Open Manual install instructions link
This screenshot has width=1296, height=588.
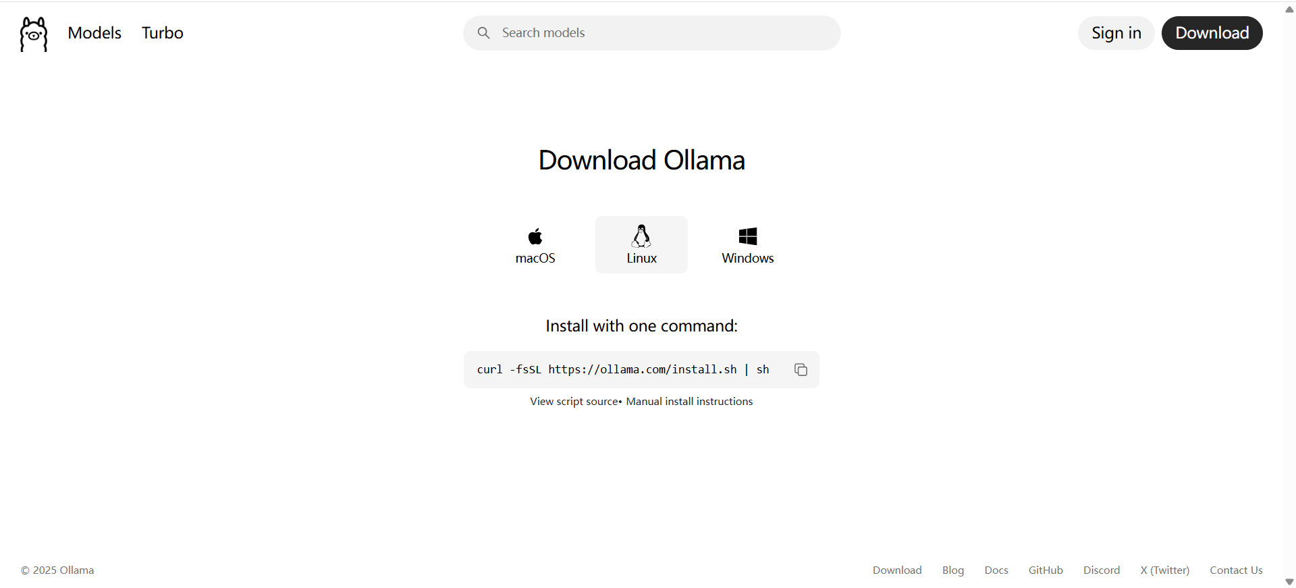pos(689,401)
